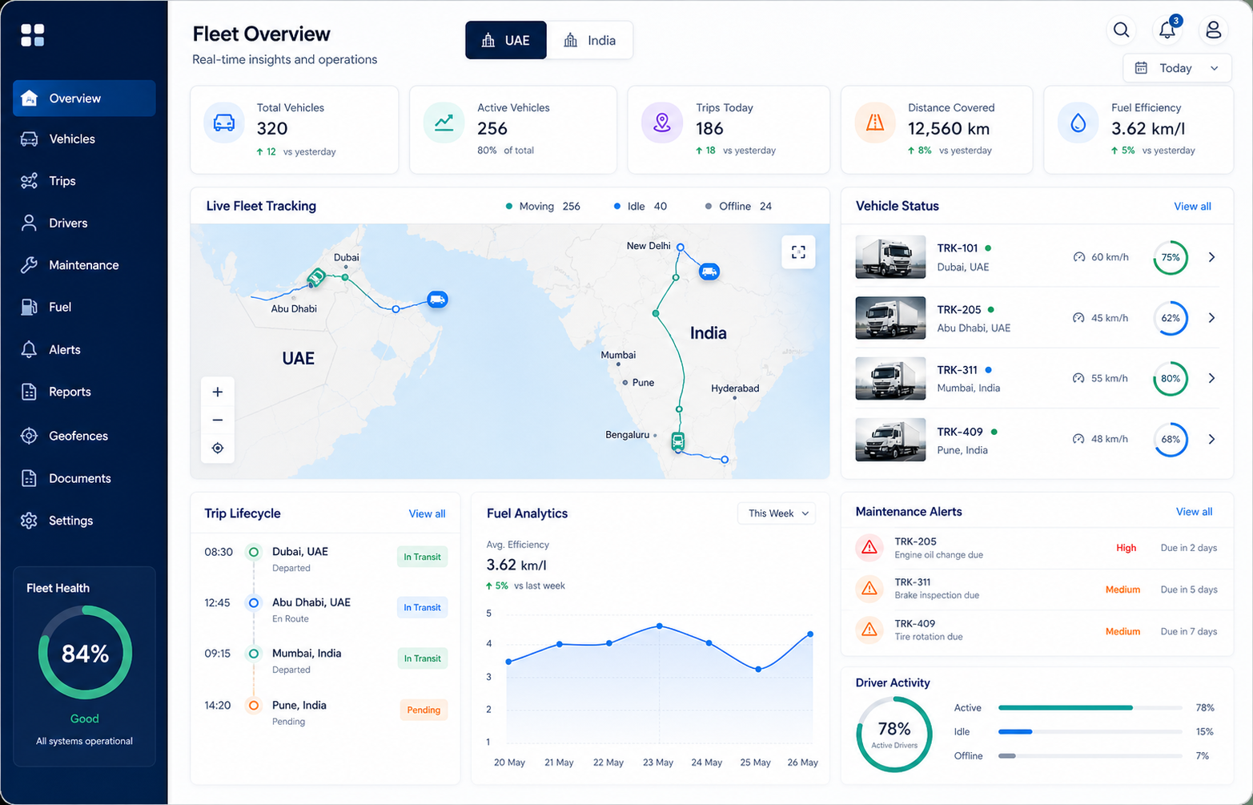
Task: Open the TRK-311 truck thumbnail
Action: [890, 378]
